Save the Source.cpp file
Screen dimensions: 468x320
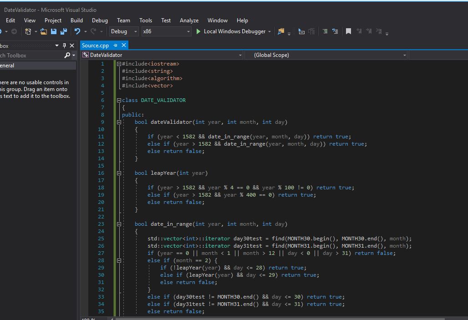click(x=54, y=31)
